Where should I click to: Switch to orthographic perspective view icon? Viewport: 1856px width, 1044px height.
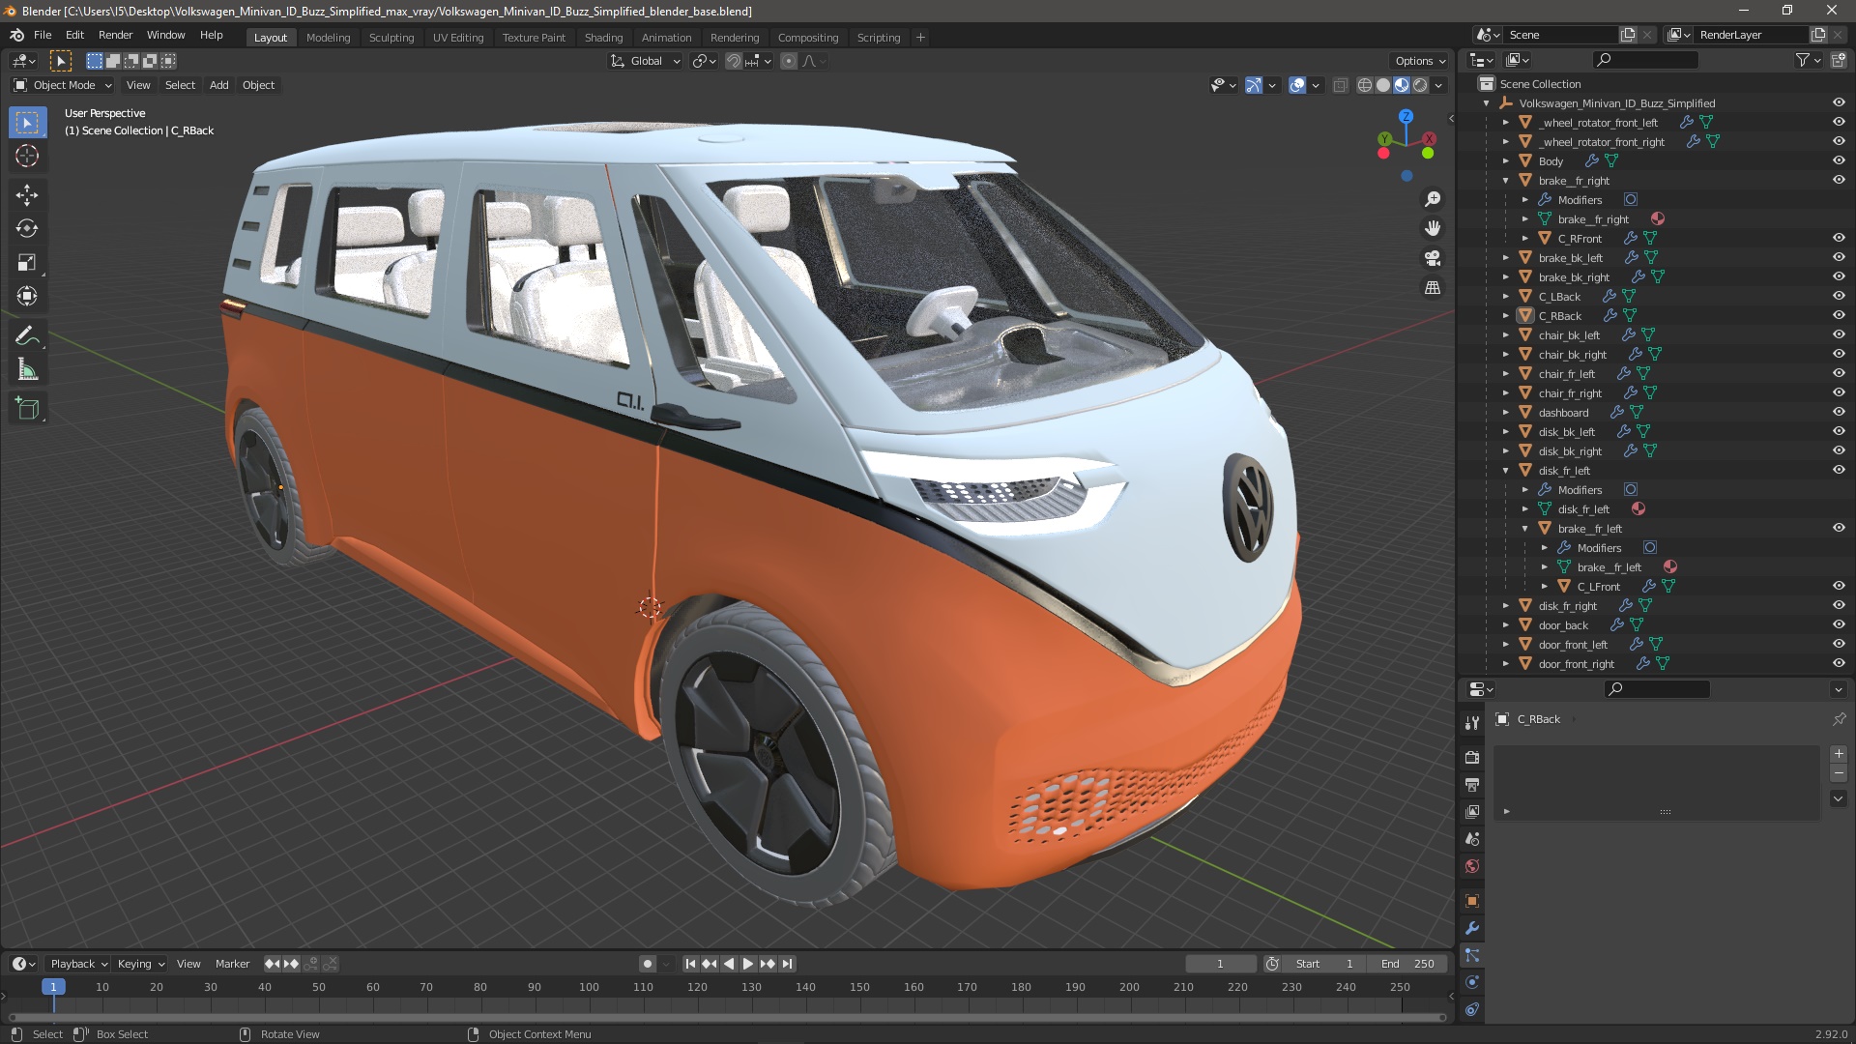[1433, 288]
